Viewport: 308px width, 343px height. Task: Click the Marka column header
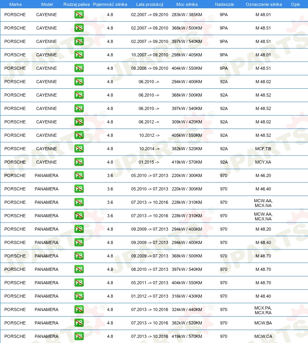click(15, 4)
